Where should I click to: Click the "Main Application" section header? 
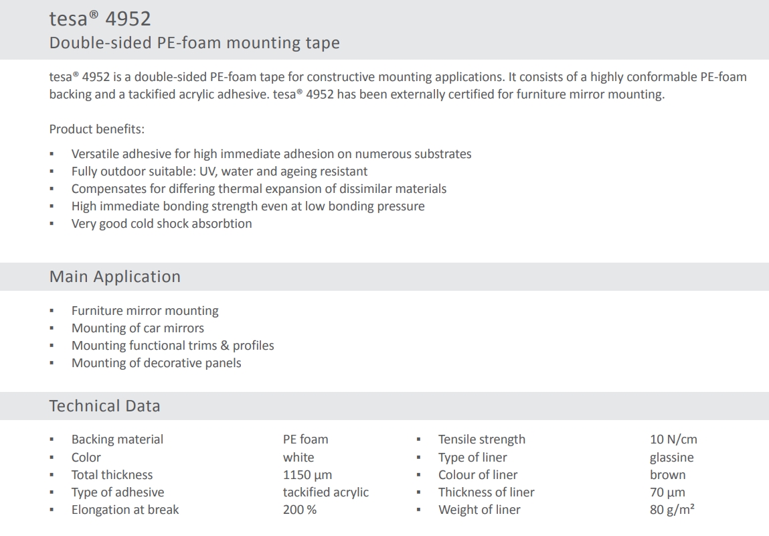114,277
